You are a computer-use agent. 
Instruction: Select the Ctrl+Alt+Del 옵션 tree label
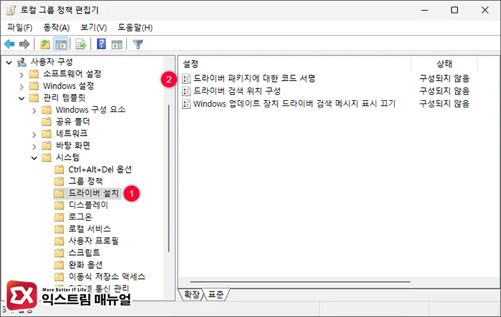(100, 170)
